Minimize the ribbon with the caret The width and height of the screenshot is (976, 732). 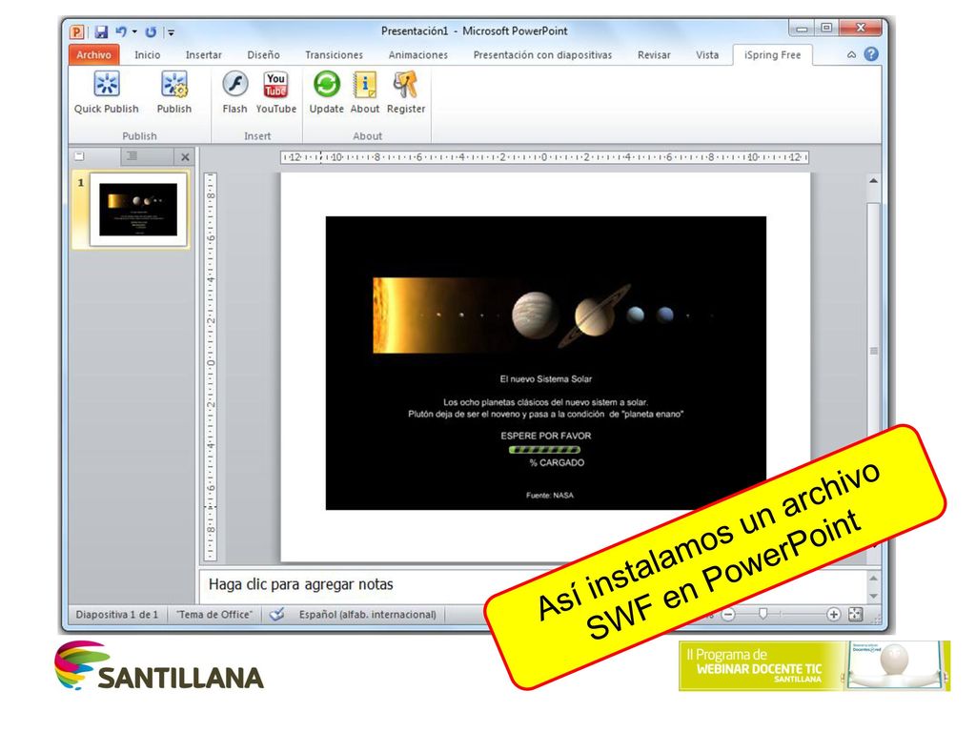[x=851, y=54]
